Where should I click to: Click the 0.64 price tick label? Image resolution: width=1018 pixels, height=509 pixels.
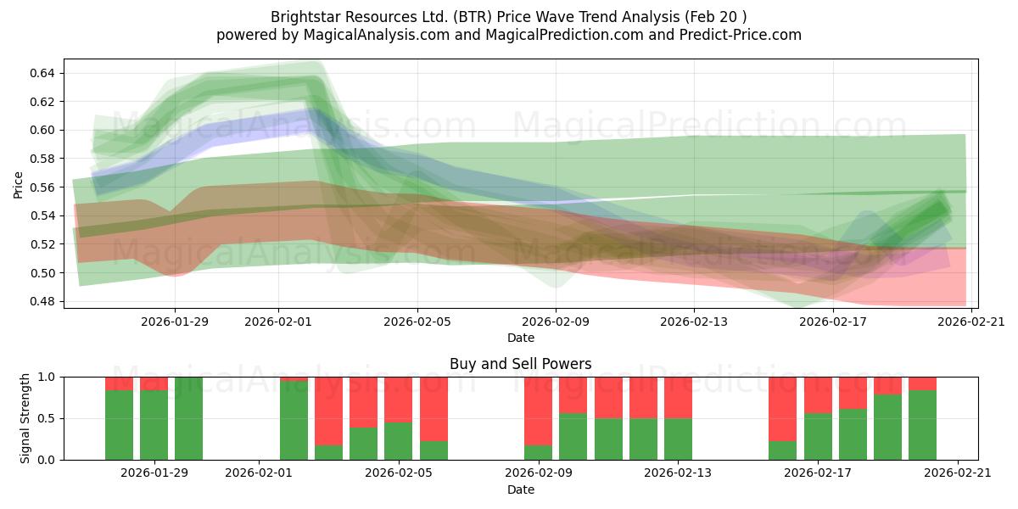click(x=42, y=73)
